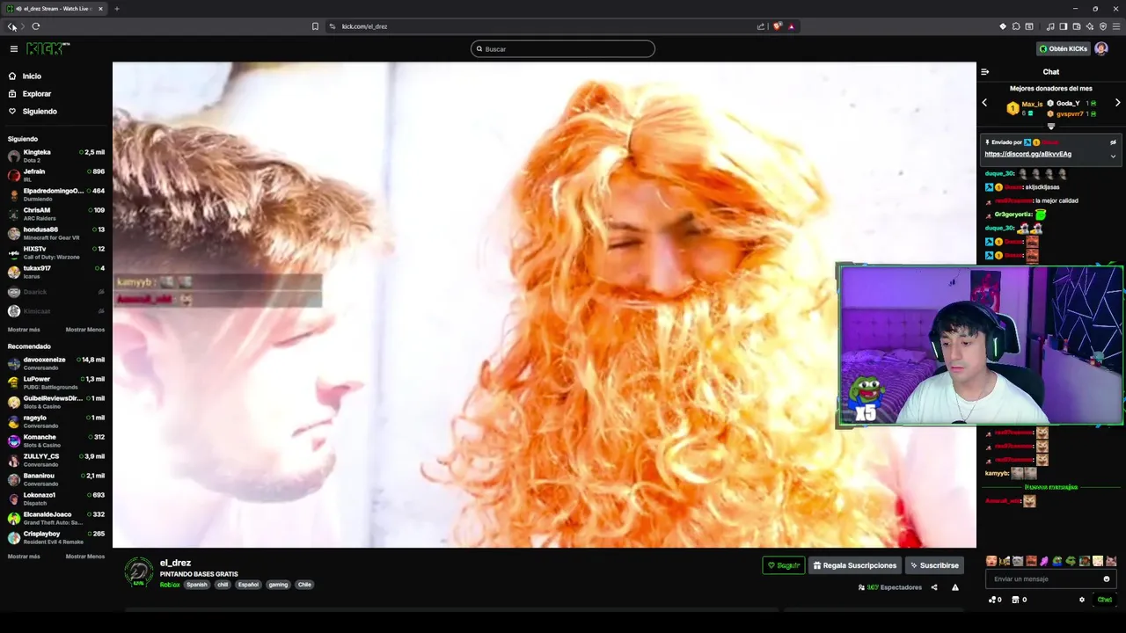Open rageylo recommended channel

pos(55,421)
